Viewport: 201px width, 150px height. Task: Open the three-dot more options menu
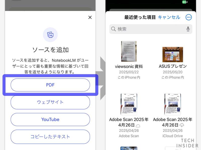coord(189,17)
